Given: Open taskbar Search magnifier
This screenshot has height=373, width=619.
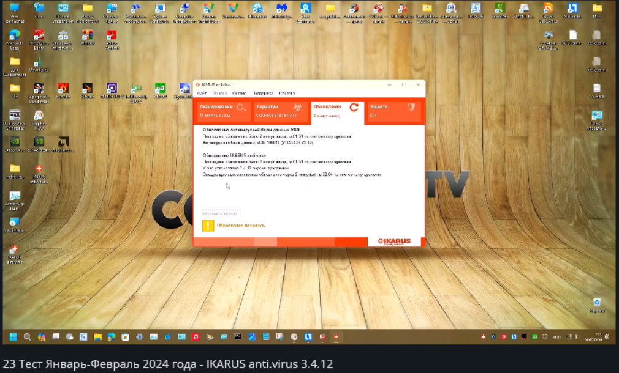Looking at the screenshot, I should (x=27, y=337).
